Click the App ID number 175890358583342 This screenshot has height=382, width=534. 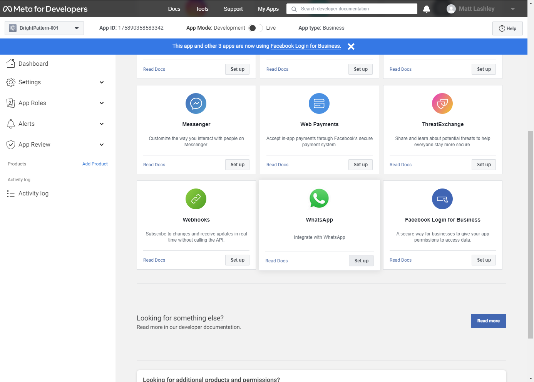pyautogui.click(x=141, y=28)
